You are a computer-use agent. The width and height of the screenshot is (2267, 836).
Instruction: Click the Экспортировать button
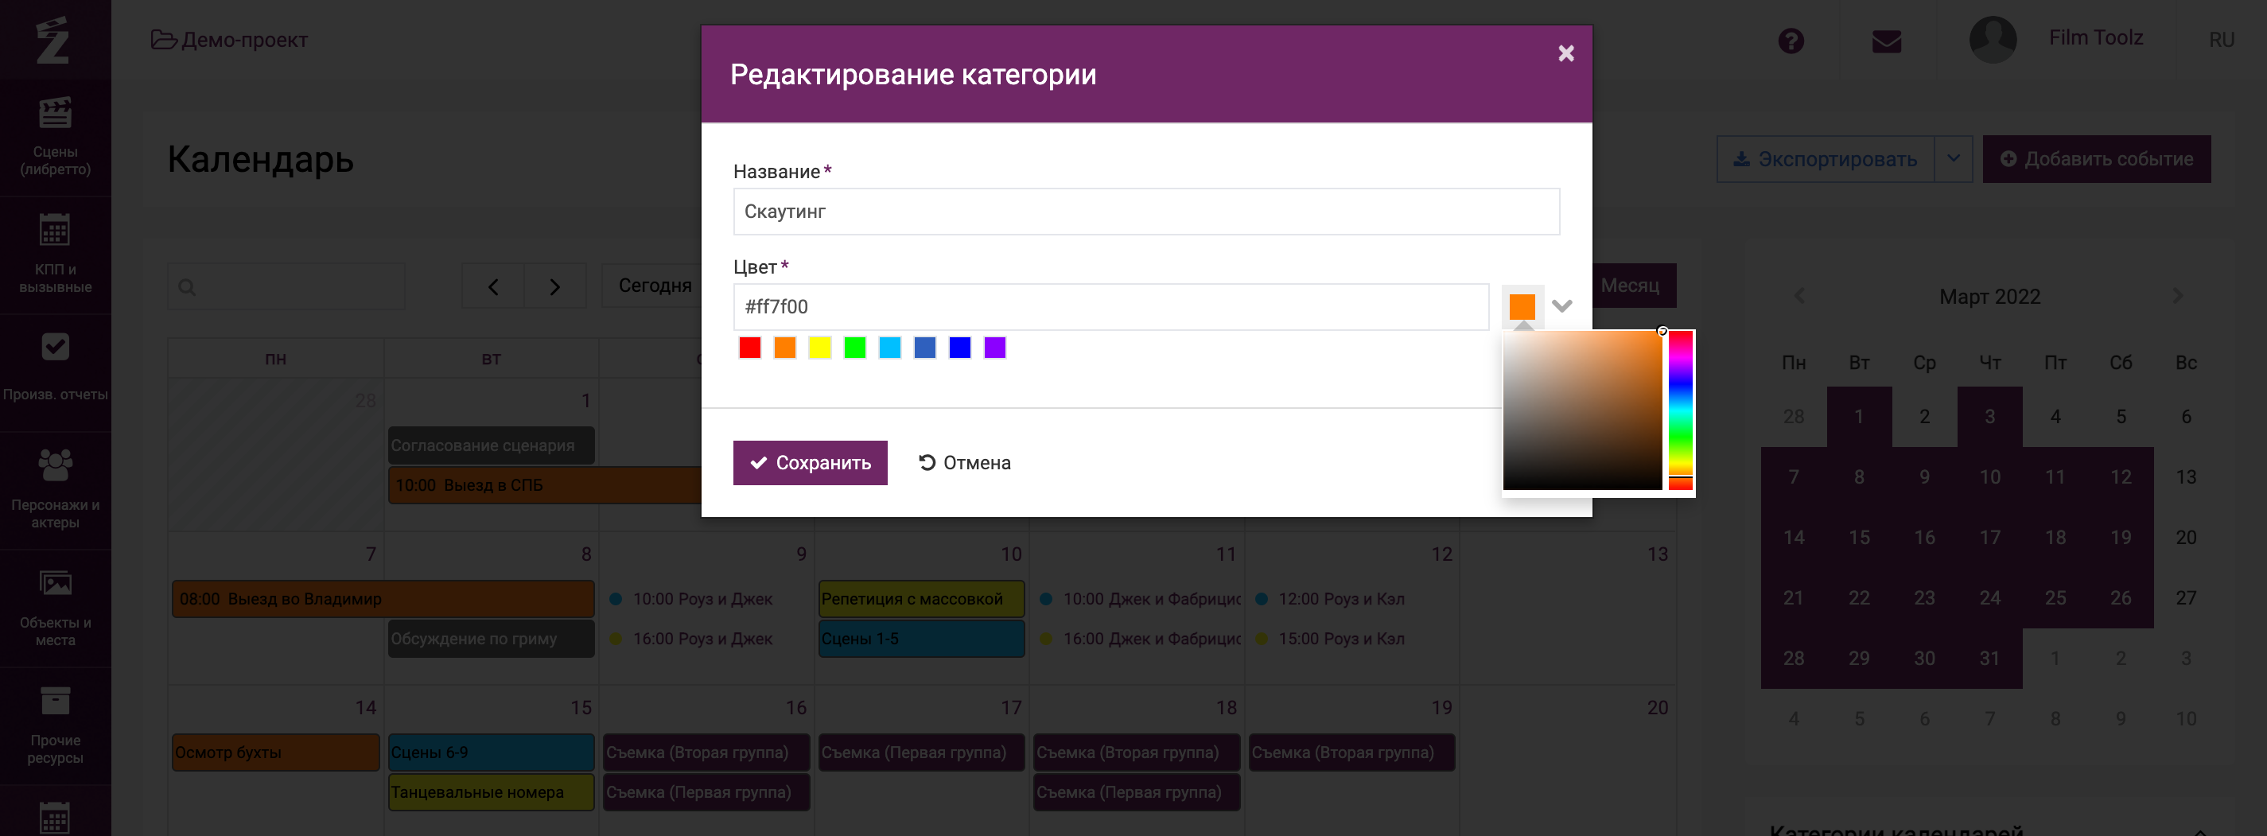point(1826,158)
